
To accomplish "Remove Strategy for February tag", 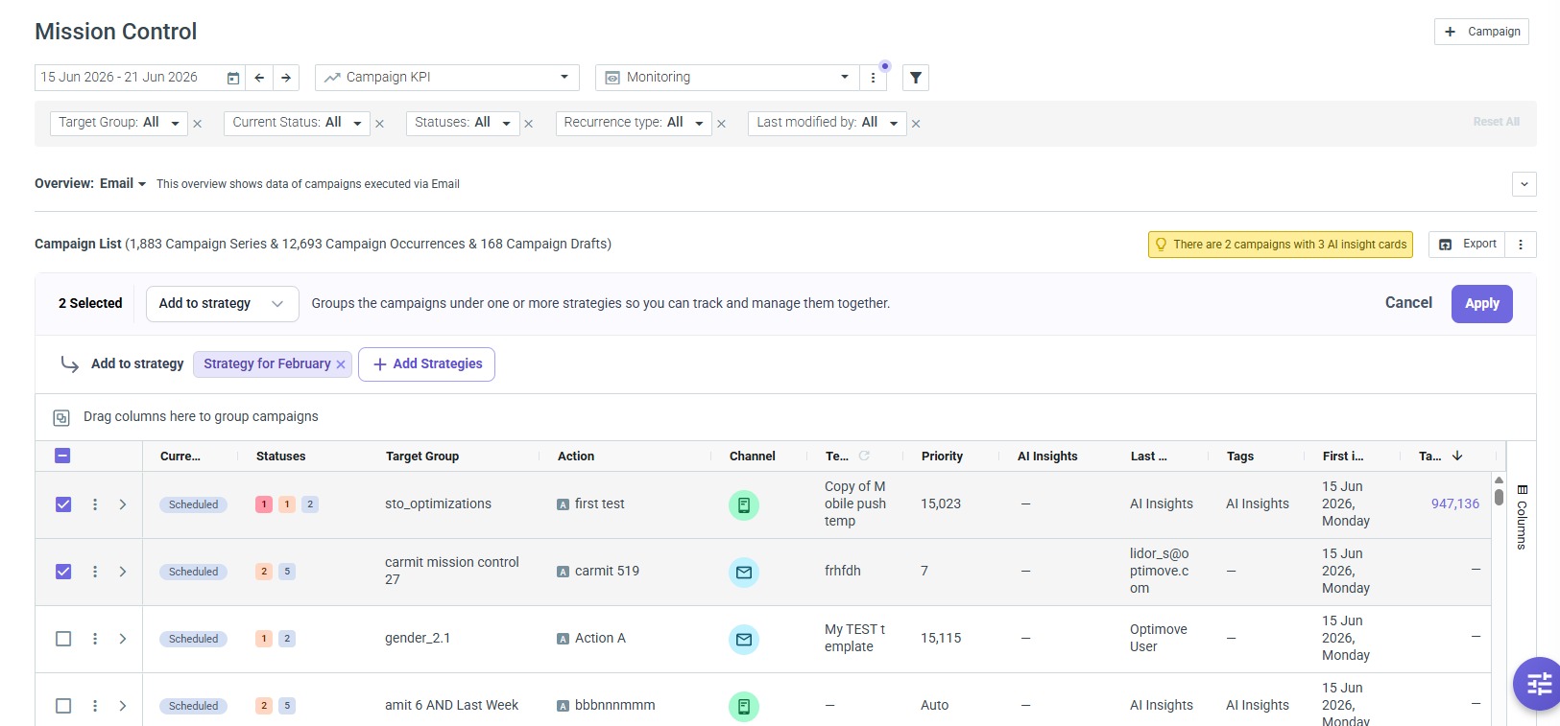I will (x=341, y=364).
